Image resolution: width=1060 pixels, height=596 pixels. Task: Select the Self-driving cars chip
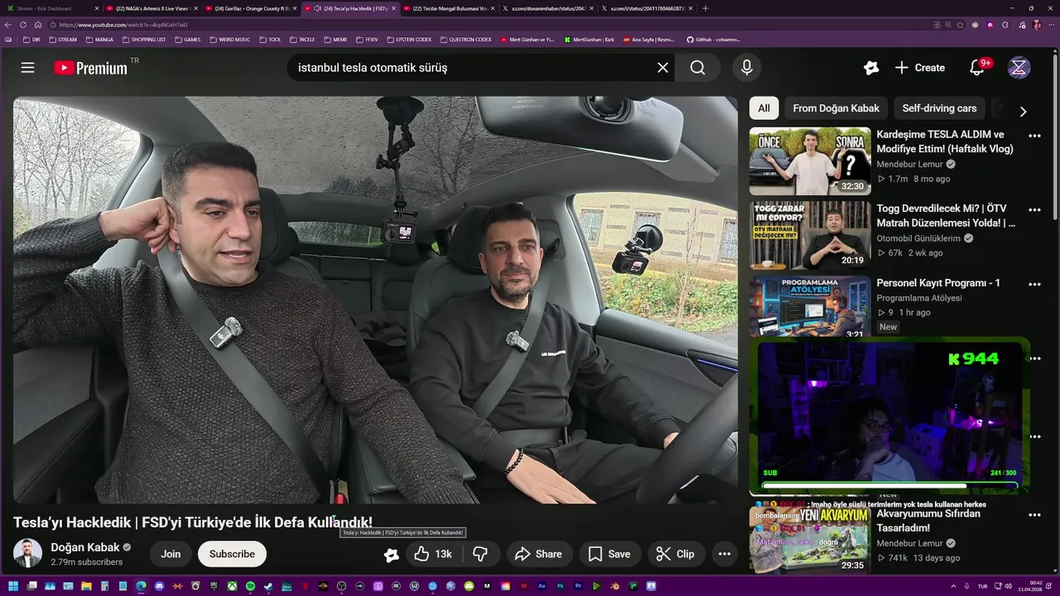pos(939,108)
